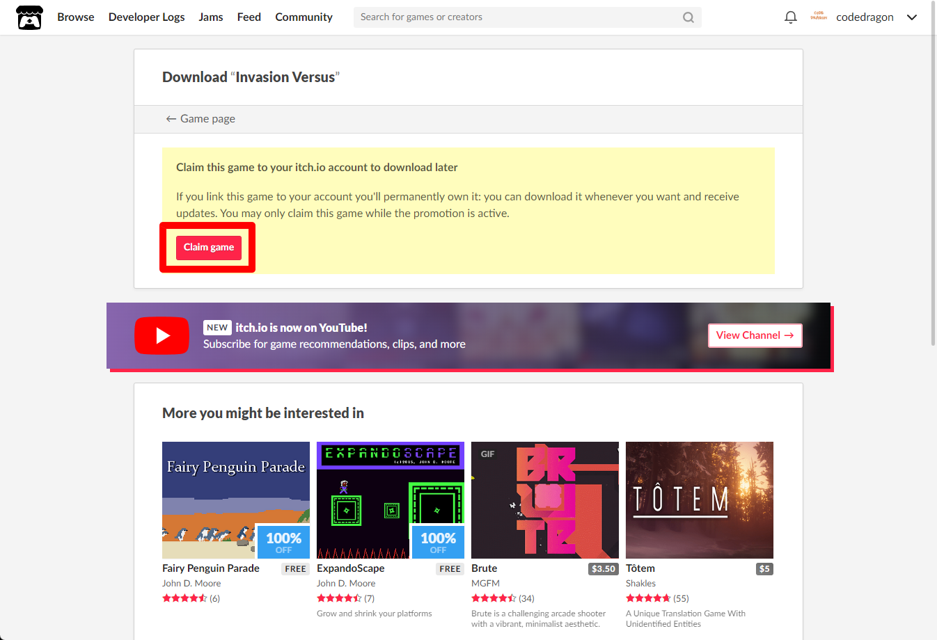Click the GIF badge on Brute
Image resolution: width=937 pixels, height=640 pixels.
coord(487,454)
